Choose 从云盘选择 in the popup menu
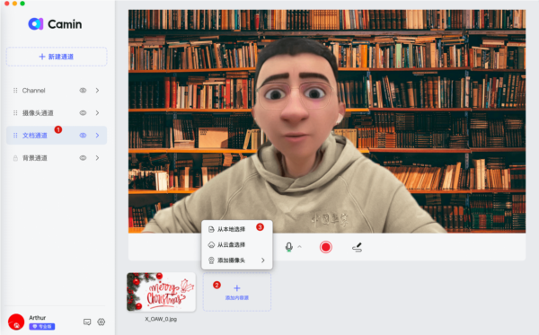Viewport: 539px width, 335px height. pos(237,244)
